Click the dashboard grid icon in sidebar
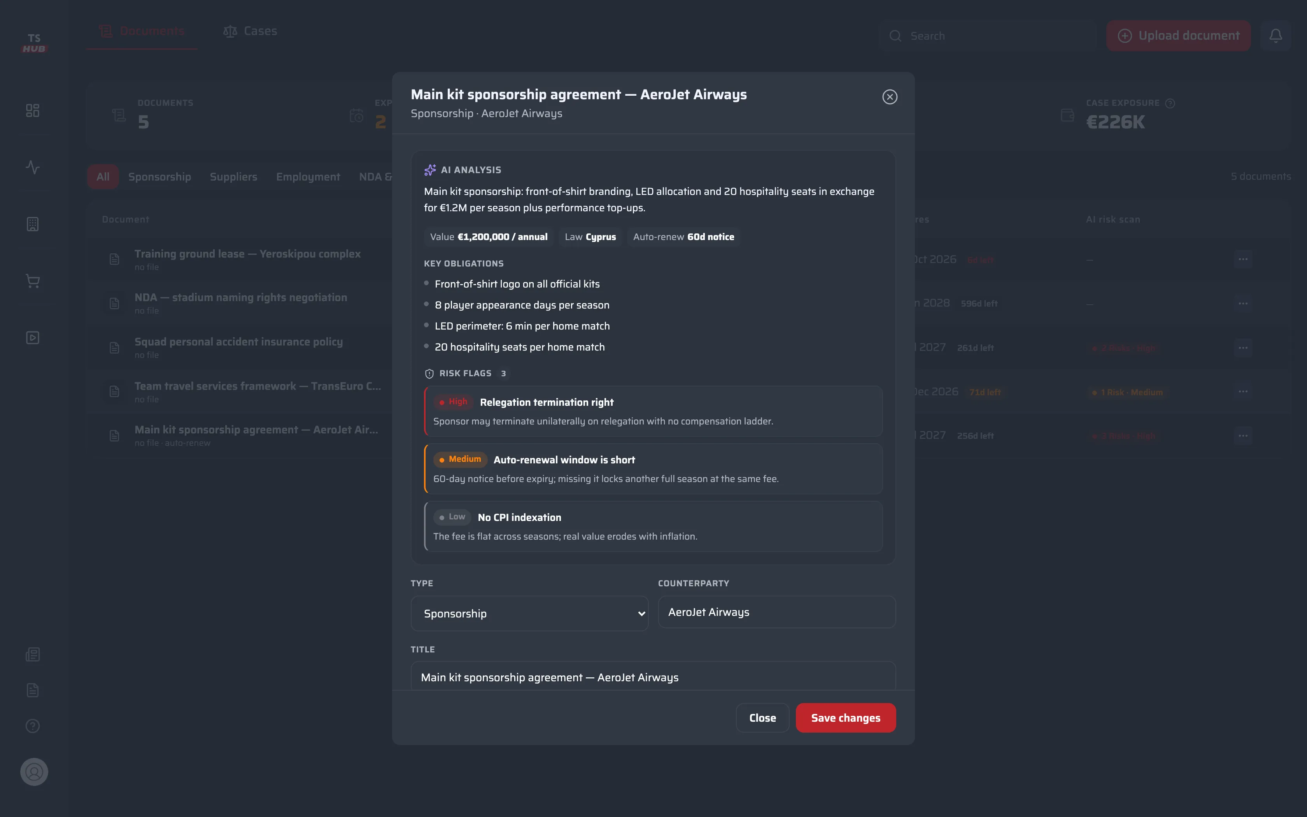Viewport: 1307px width, 817px height. coord(32,110)
